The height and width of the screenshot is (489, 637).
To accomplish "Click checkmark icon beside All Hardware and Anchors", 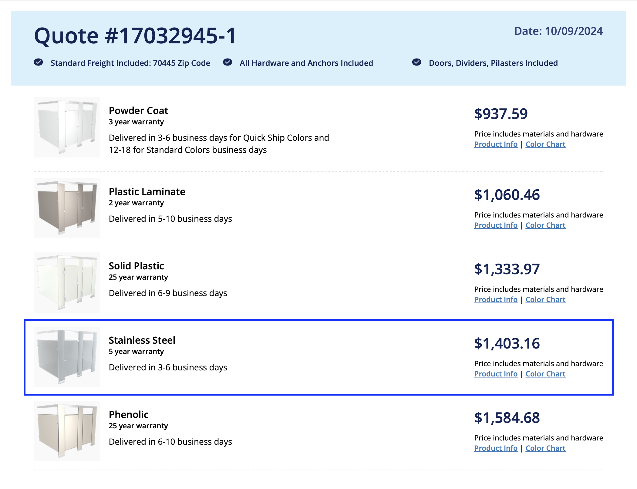I will pyautogui.click(x=227, y=62).
